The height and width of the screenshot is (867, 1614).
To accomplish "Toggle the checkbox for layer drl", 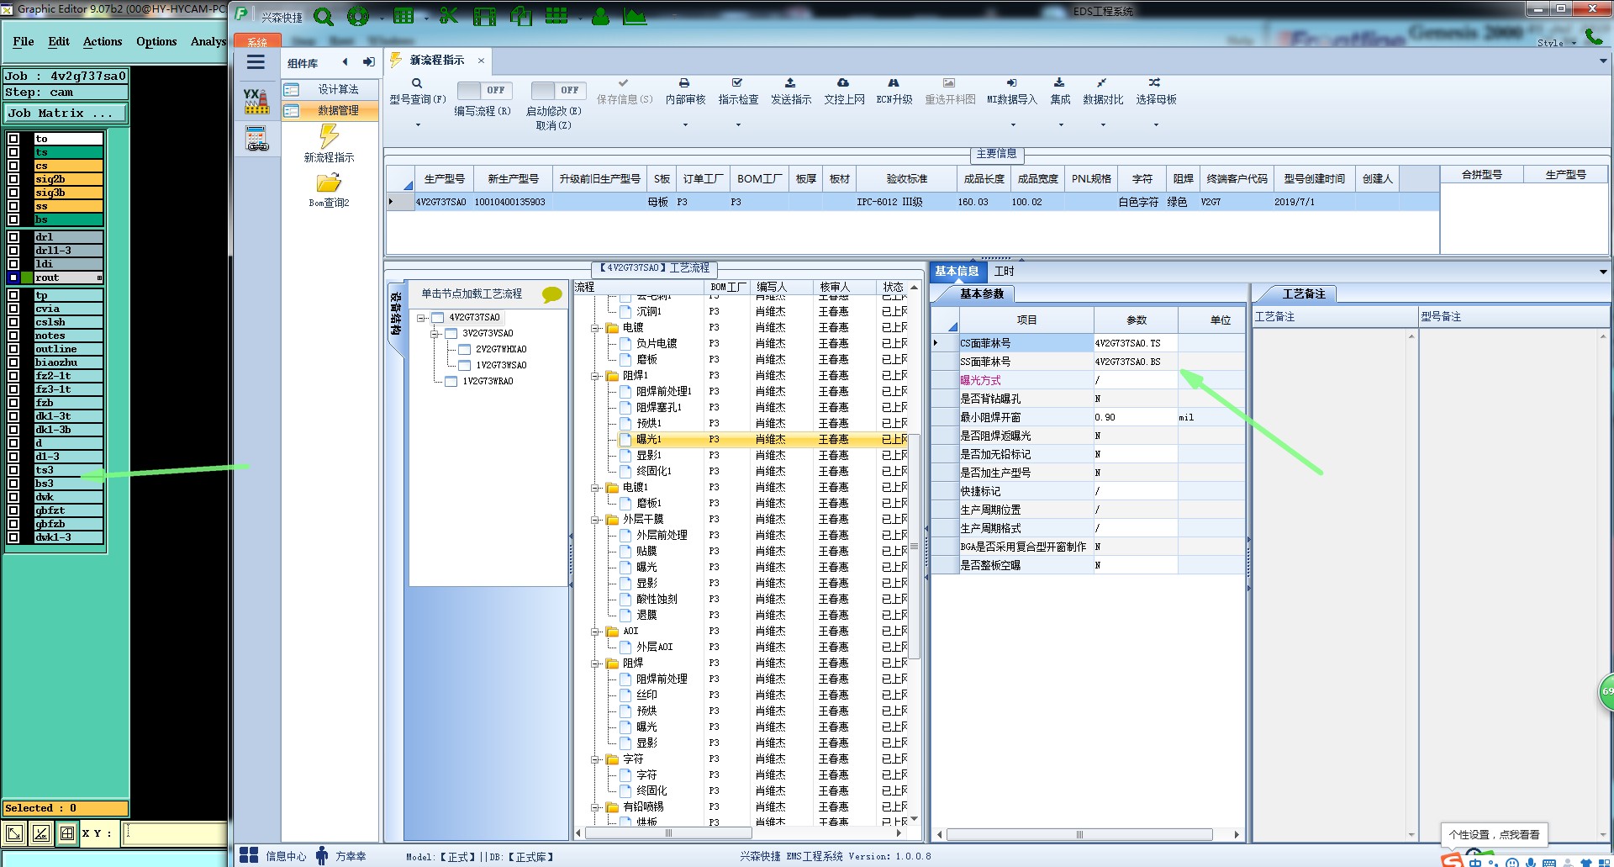I will (13, 237).
